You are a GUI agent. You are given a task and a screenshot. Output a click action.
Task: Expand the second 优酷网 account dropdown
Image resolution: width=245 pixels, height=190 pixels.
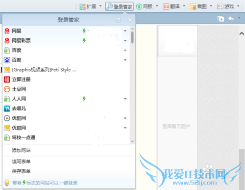[x=125, y=128]
